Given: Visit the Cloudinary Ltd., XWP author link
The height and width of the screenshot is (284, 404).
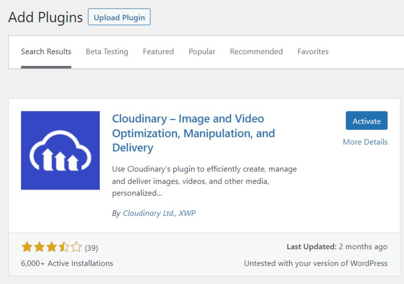Looking at the screenshot, I should [159, 213].
